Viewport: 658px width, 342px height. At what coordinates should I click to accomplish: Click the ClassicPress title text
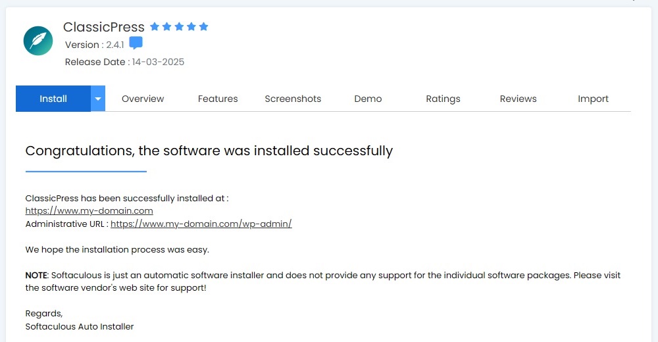click(x=104, y=27)
